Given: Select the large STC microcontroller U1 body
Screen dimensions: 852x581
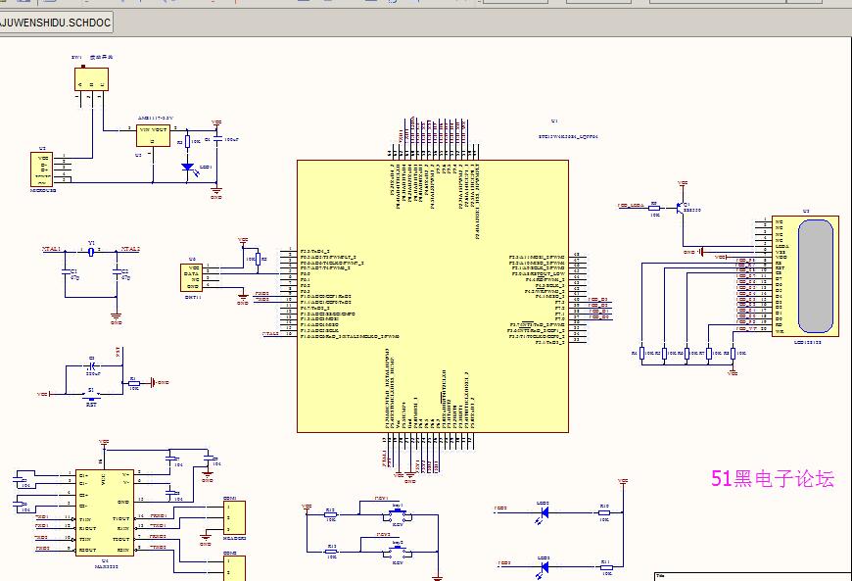Looking at the screenshot, I should pyautogui.click(x=433, y=296).
